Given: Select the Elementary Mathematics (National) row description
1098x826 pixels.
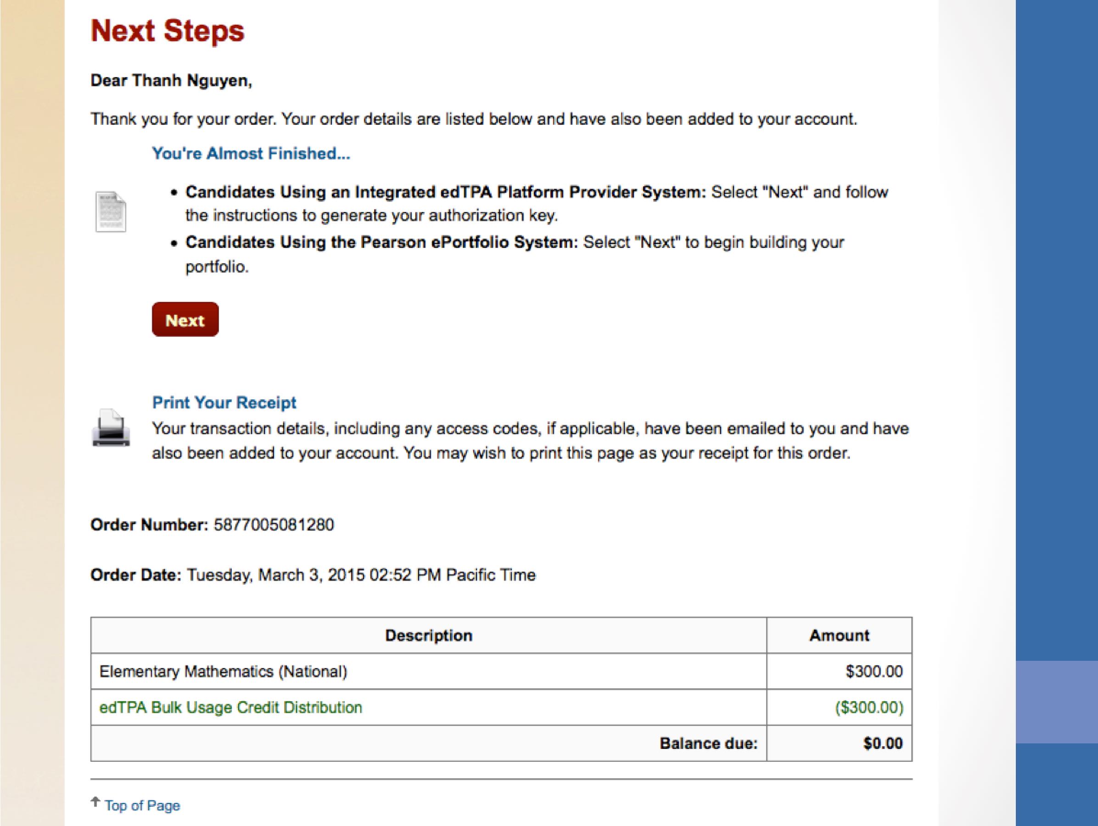Looking at the screenshot, I should tap(224, 671).
